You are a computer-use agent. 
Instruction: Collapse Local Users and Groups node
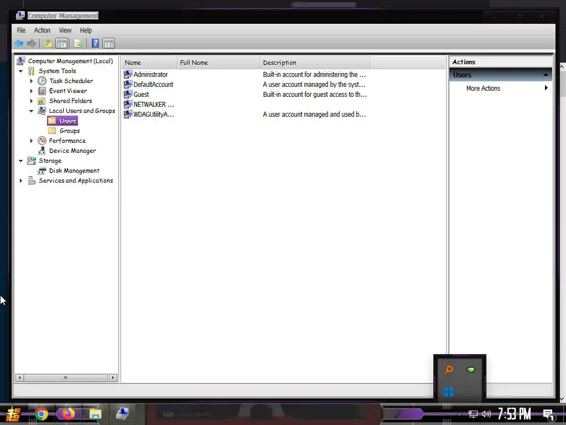point(32,111)
